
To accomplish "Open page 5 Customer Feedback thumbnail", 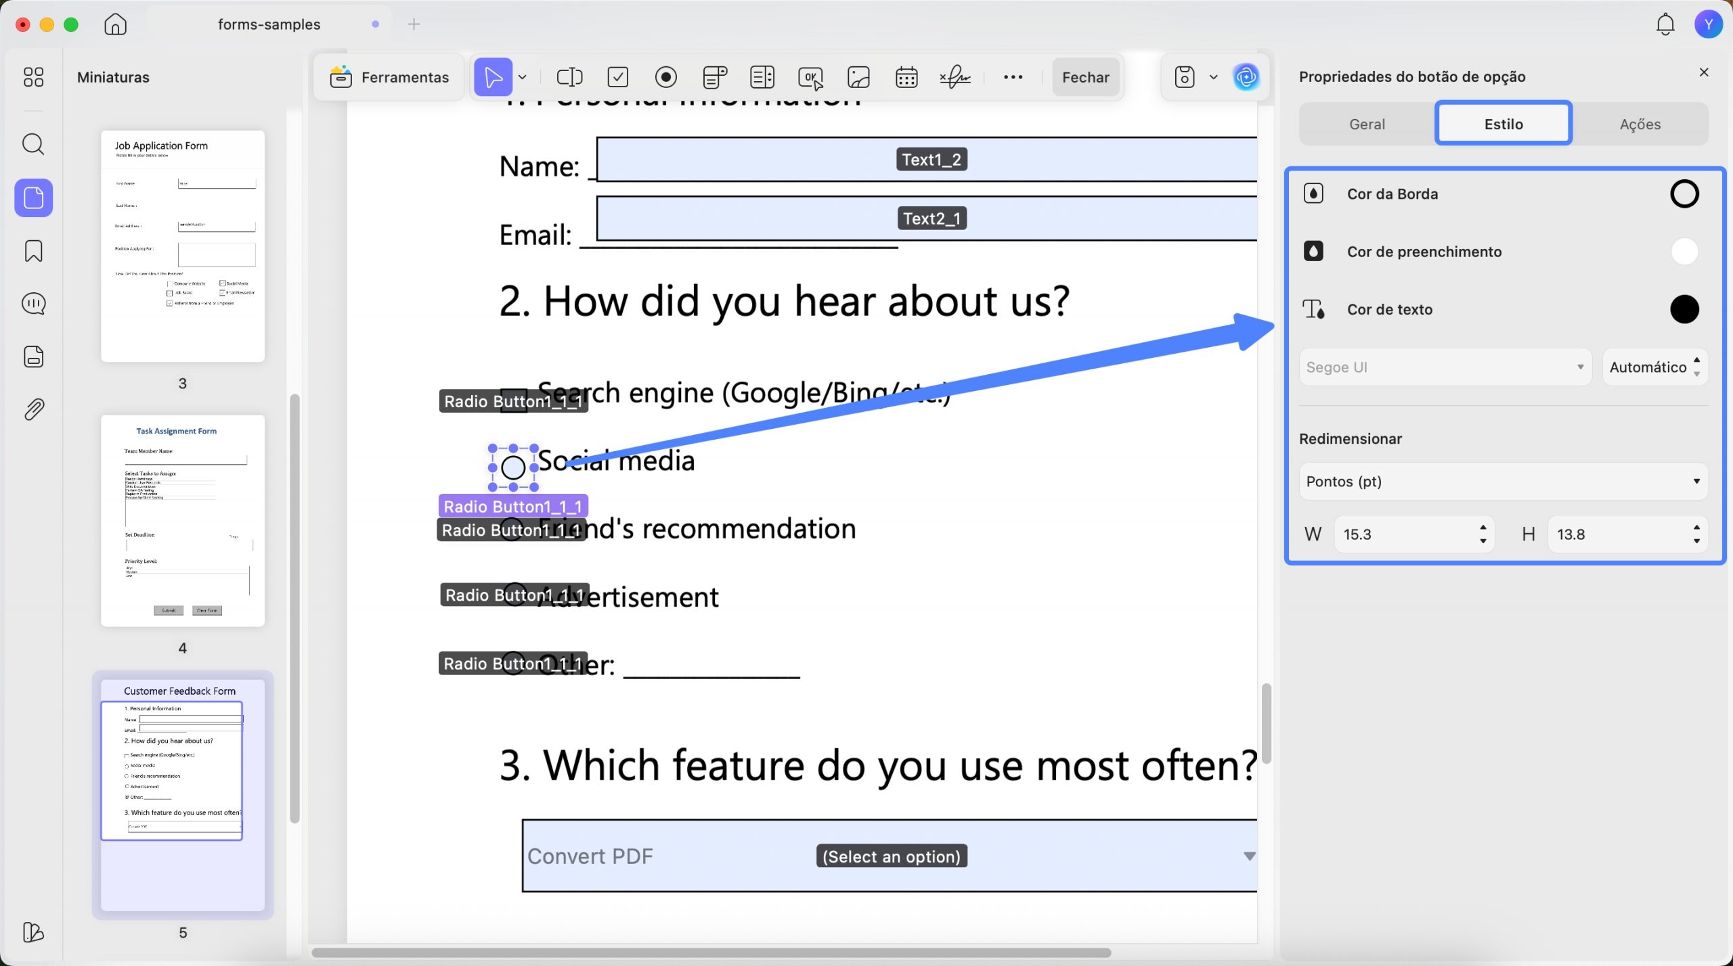I will (183, 795).
